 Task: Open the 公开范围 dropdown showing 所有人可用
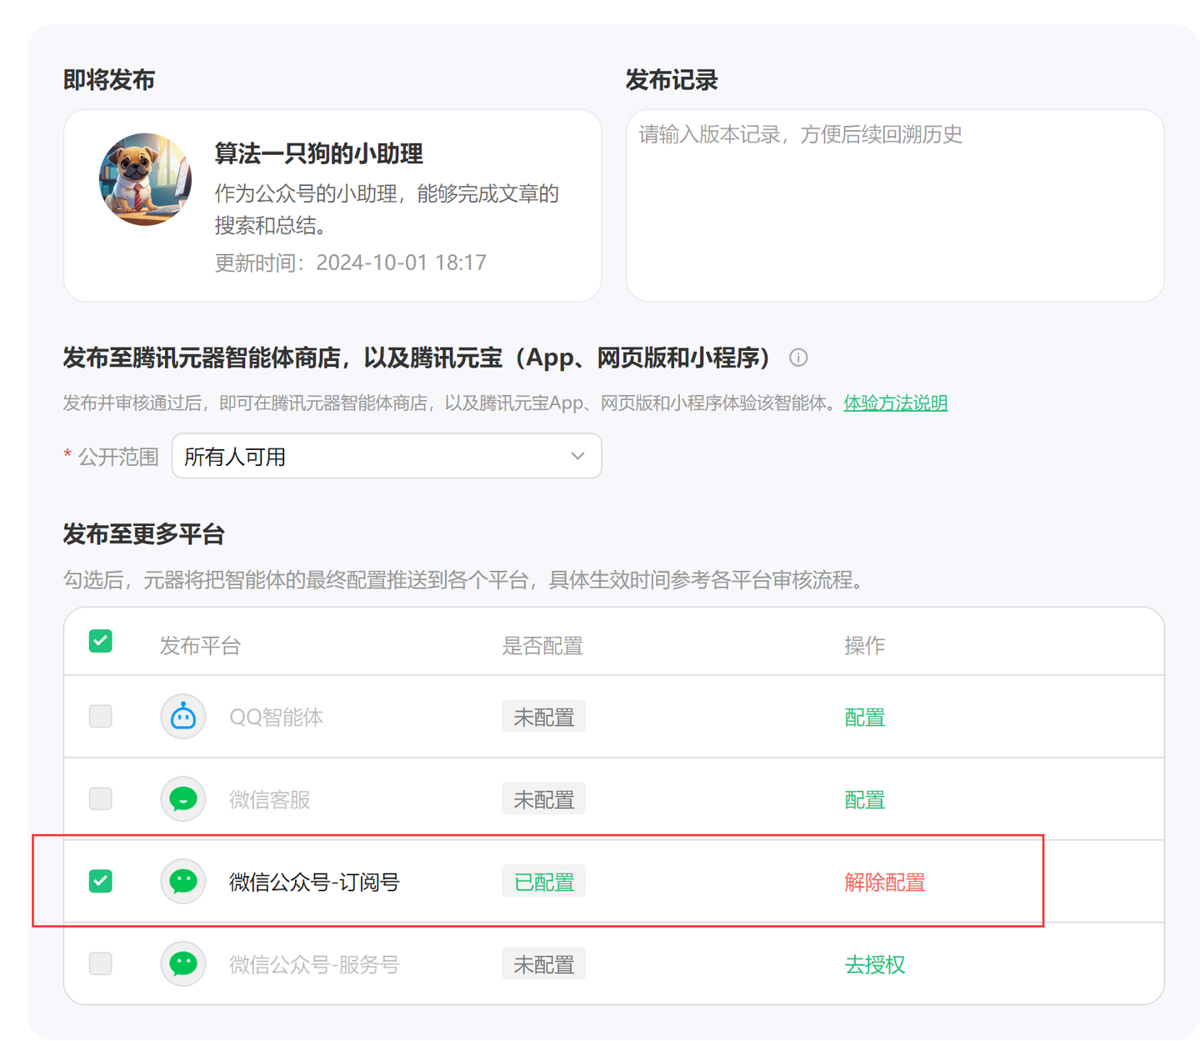coord(387,456)
